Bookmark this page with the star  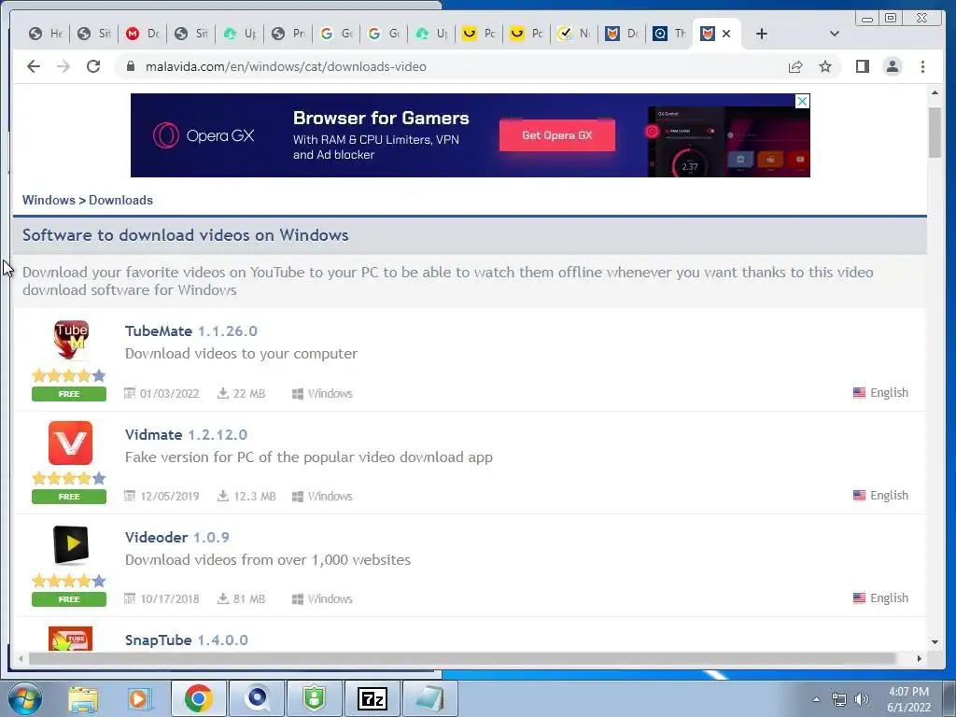825,66
